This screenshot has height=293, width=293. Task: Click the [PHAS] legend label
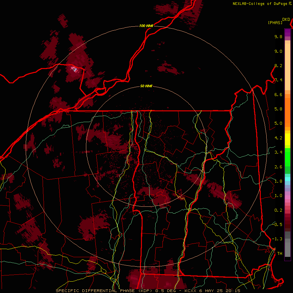(275, 22)
